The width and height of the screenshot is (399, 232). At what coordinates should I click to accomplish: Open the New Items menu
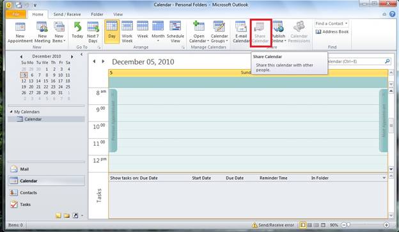(x=59, y=33)
